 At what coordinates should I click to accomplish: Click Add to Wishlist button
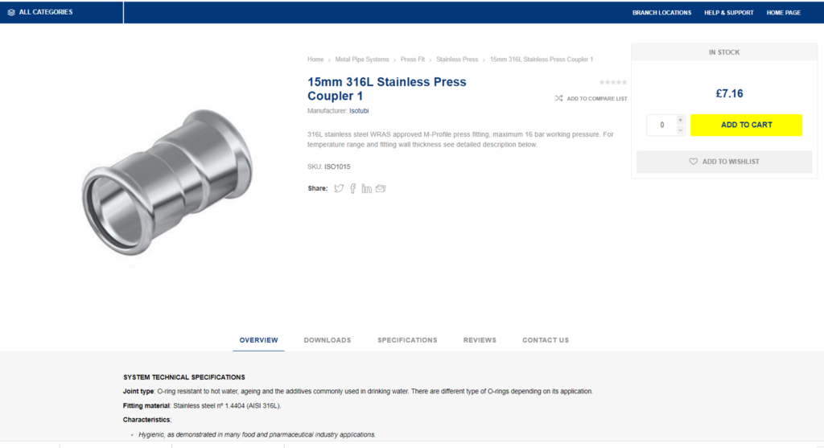[724, 162]
